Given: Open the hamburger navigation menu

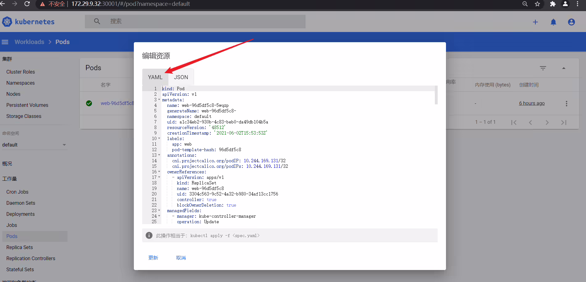Looking at the screenshot, I should 5,42.
